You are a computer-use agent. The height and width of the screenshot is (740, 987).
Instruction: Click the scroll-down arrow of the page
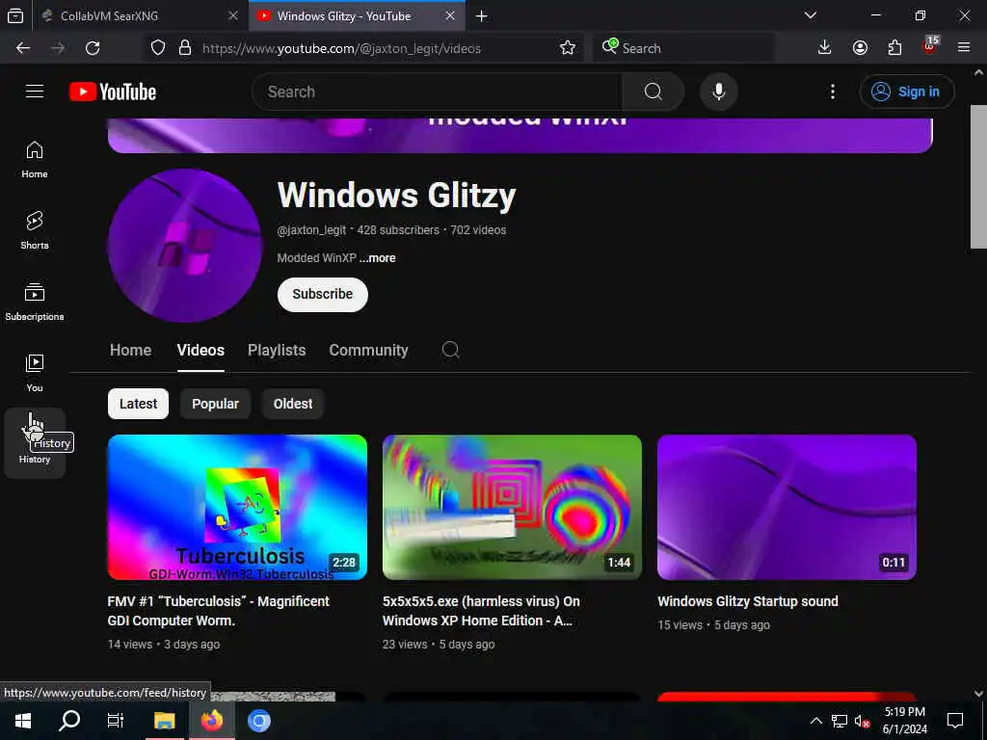(x=978, y=694)
